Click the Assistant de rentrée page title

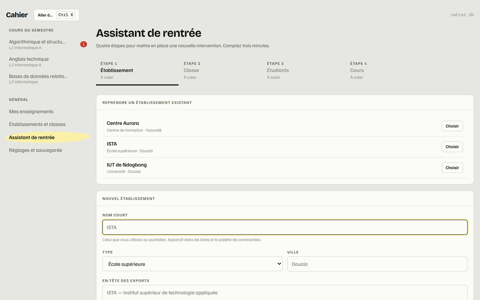pos(148,33)
